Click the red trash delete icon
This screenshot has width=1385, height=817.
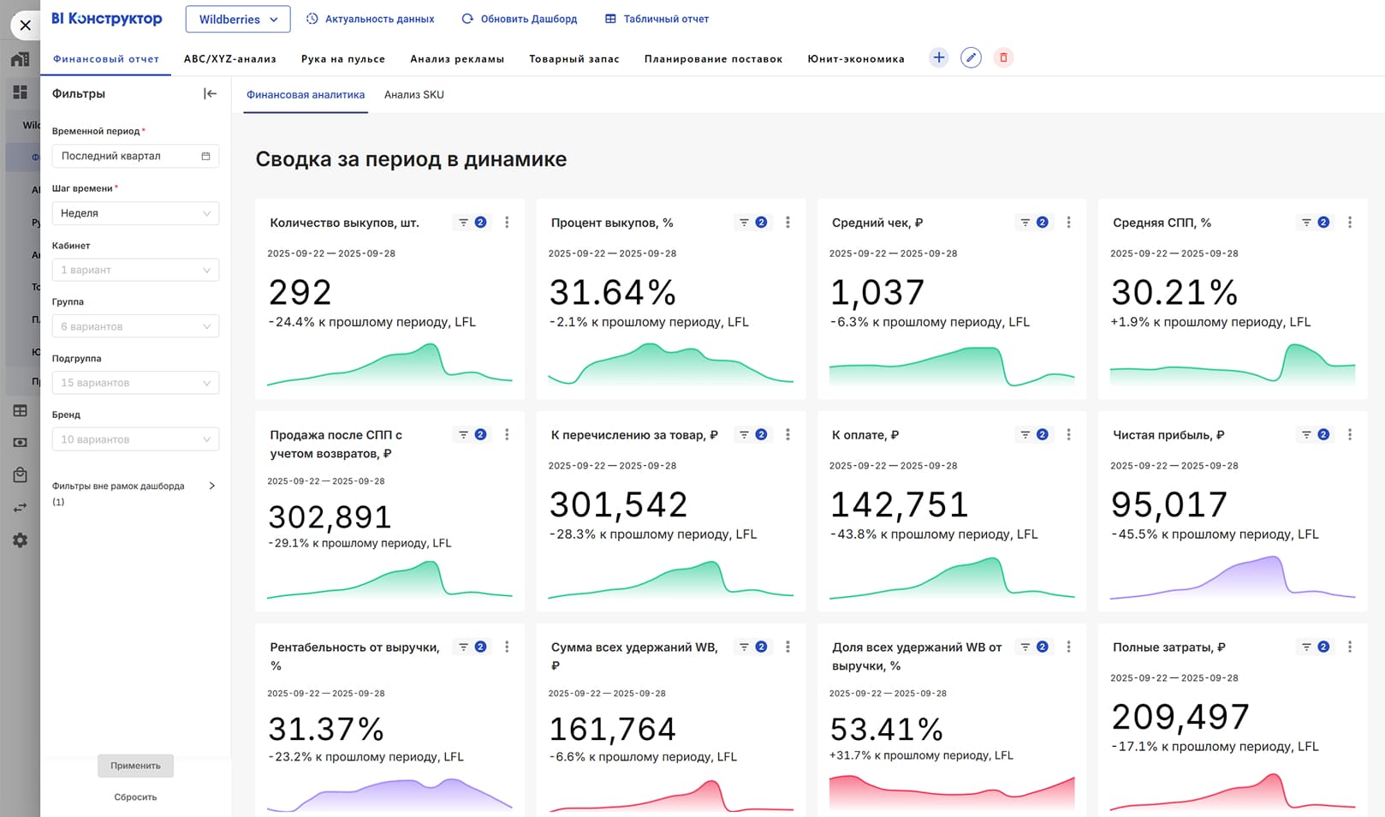[1003, 57]
